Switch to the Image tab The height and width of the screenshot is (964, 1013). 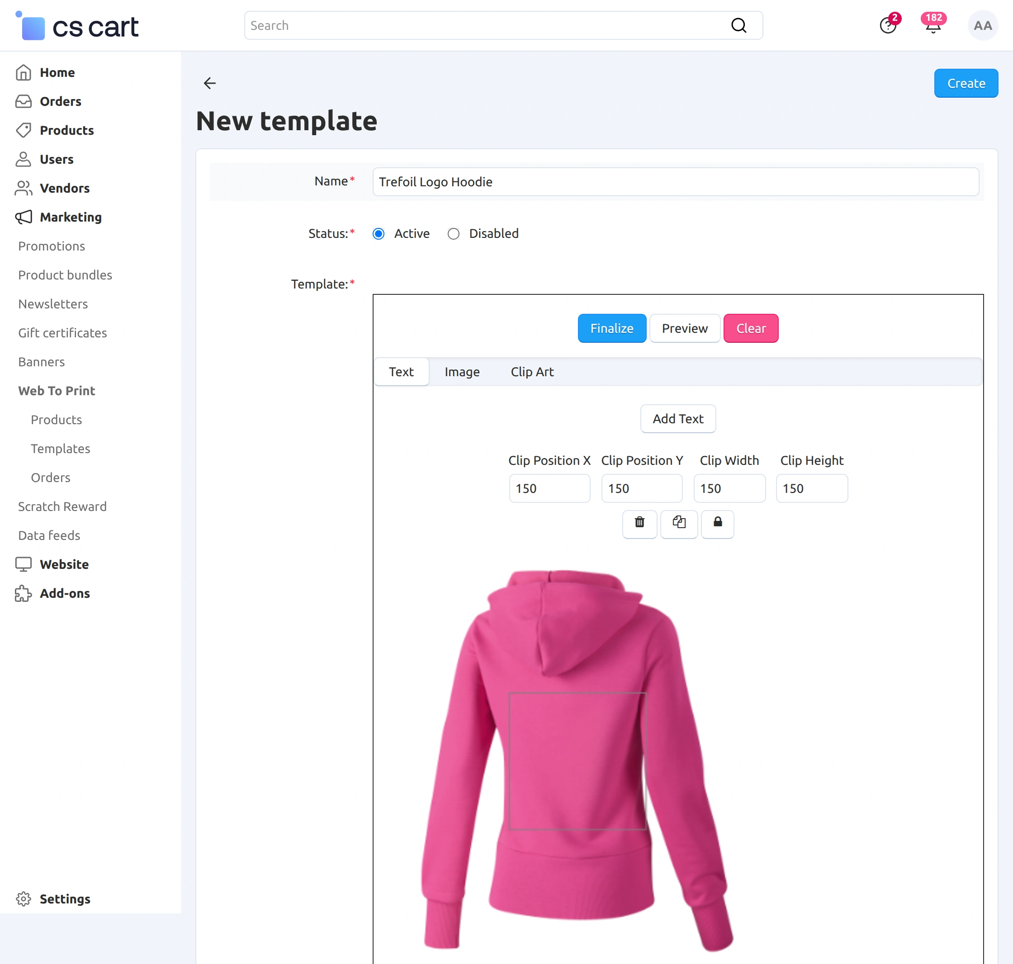pos(462,372)
